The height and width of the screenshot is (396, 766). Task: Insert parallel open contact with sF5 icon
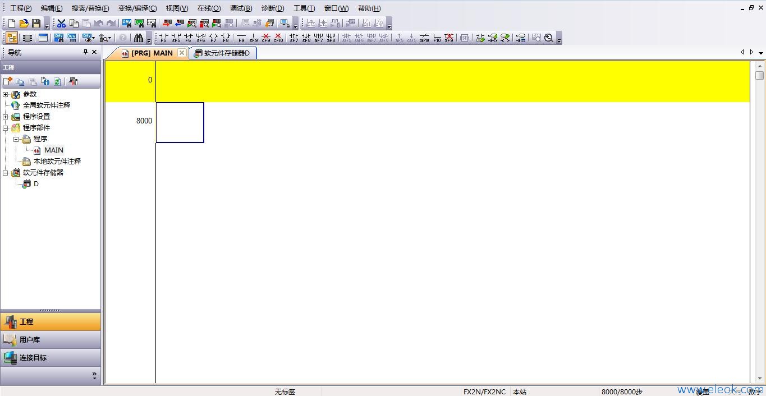click(176, 38)
